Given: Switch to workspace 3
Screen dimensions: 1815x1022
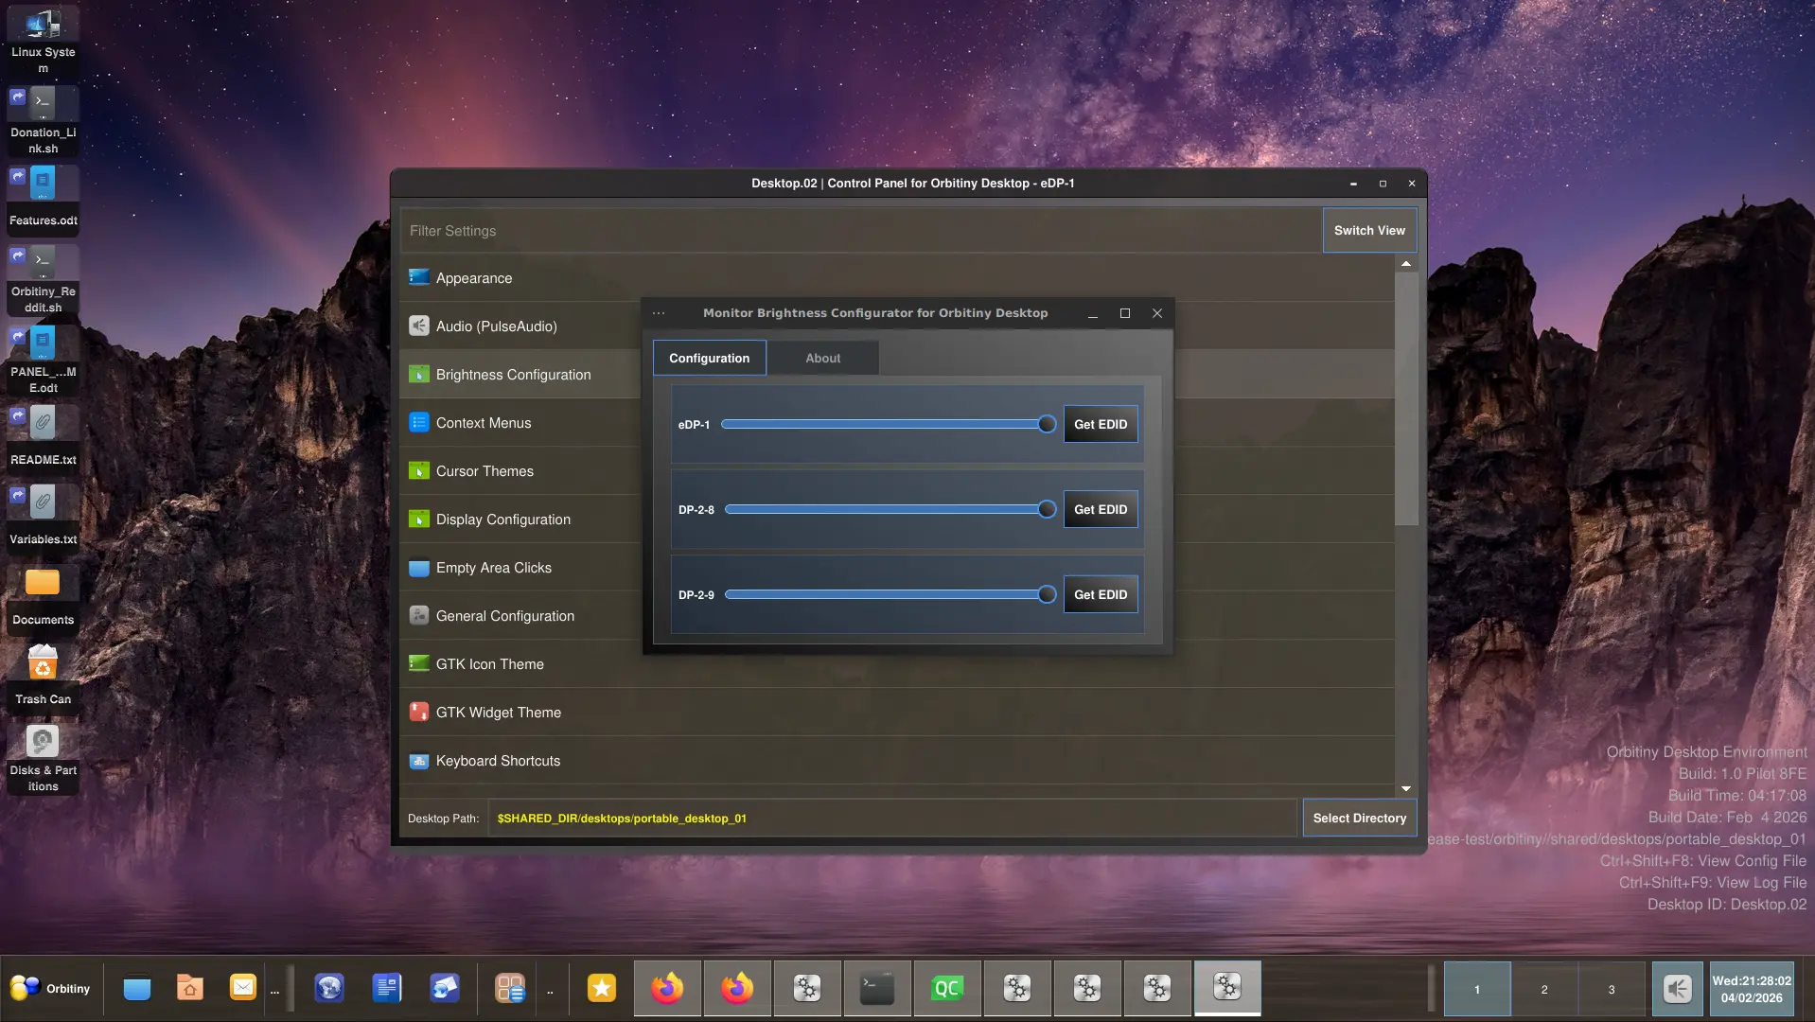Looking at the screenshot, I should click(x=1611, y=990).
